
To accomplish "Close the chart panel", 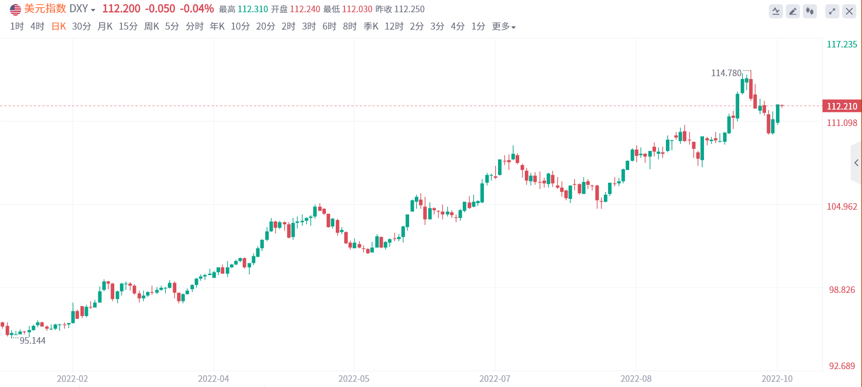I will coord(849,11).
